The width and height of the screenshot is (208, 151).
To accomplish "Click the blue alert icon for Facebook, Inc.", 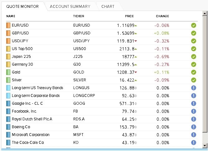I will point(193,111).
